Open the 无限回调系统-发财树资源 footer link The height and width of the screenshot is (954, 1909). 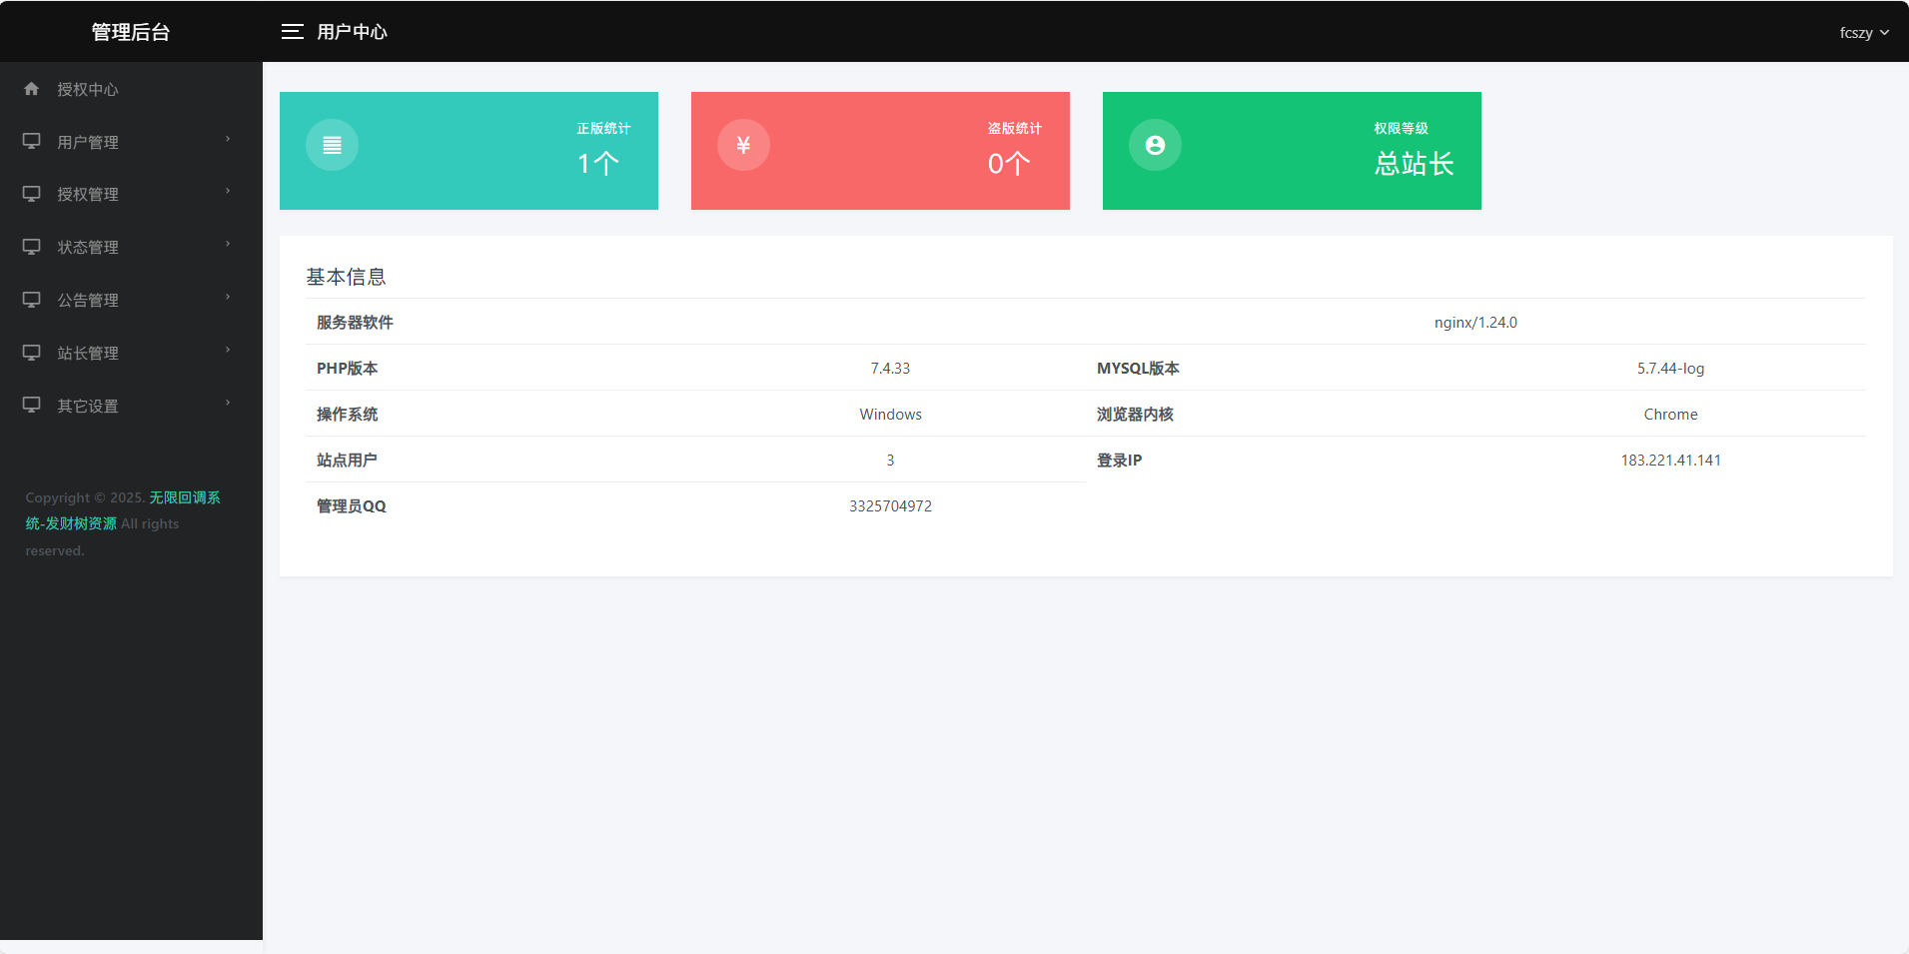coord(122,510)
